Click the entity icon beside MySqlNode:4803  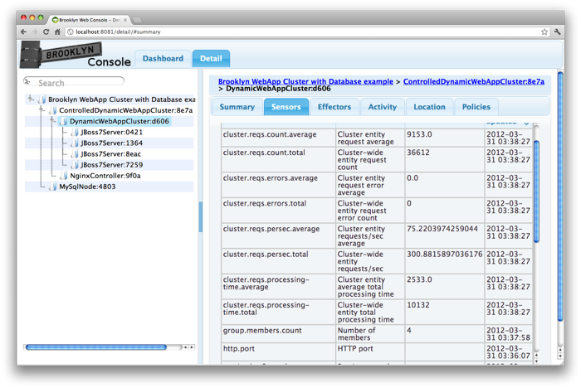coord(52,187)
